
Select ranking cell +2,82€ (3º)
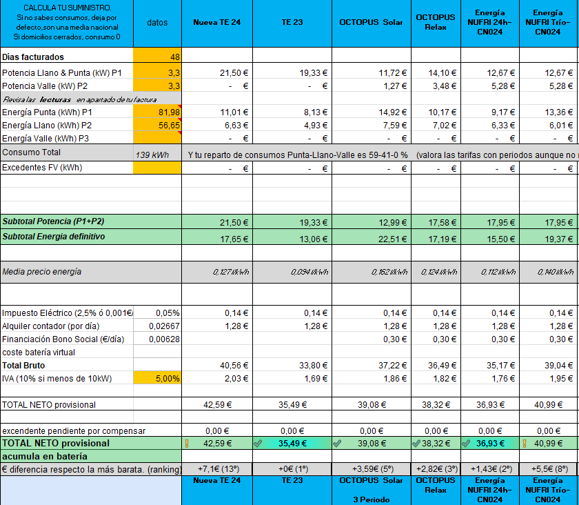[436, 469]
